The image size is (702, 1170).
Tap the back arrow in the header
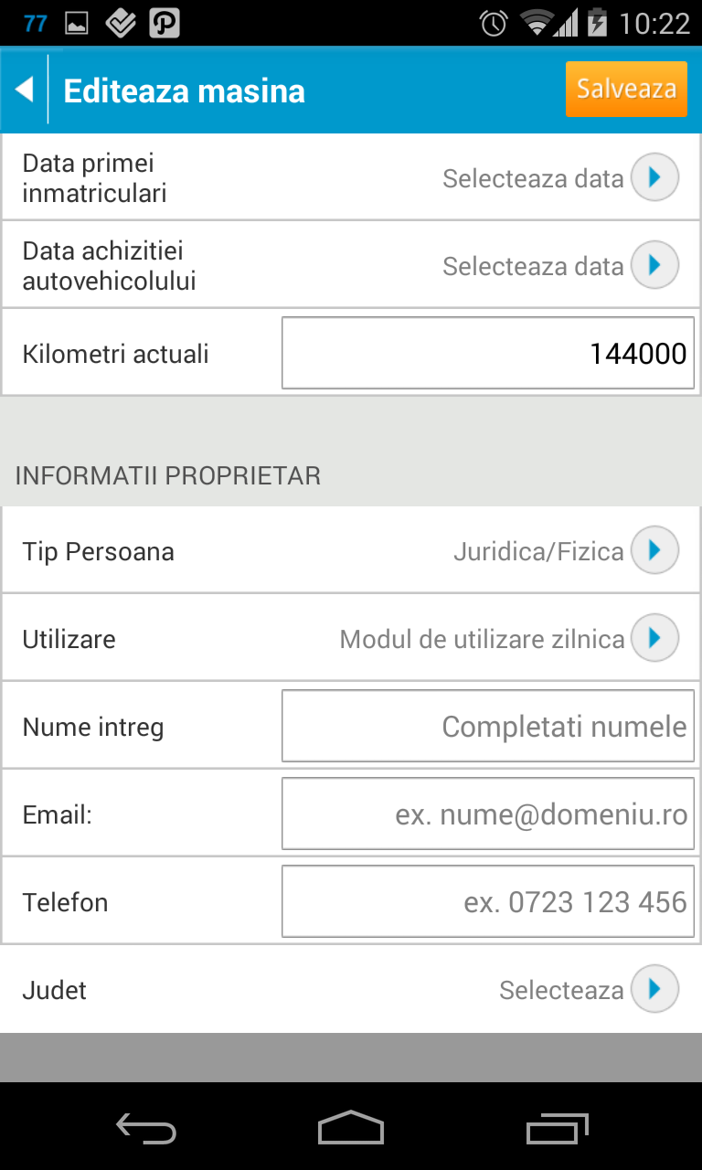click(x=25, y=90)
